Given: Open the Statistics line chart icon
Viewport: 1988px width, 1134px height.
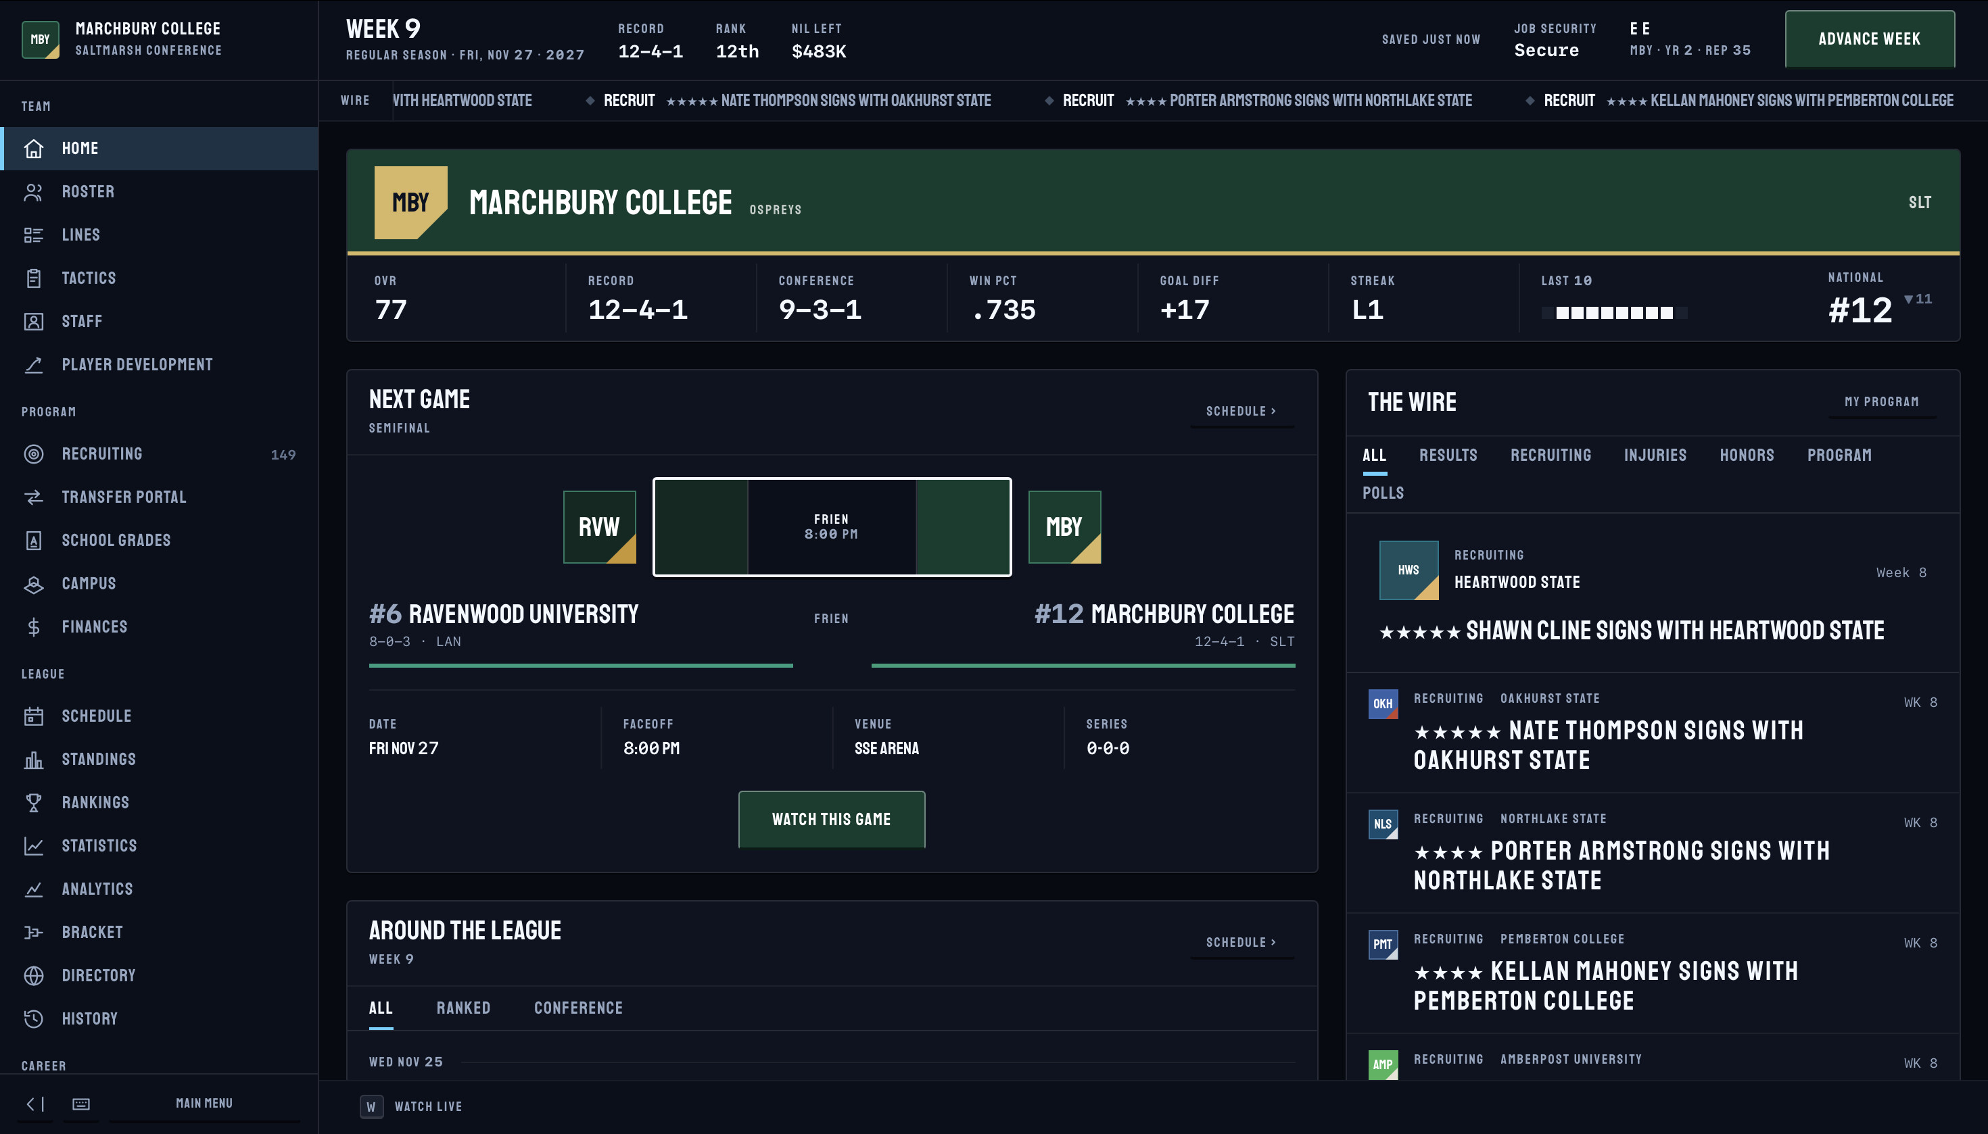Looking at the screenshot, I should [34, 846].
